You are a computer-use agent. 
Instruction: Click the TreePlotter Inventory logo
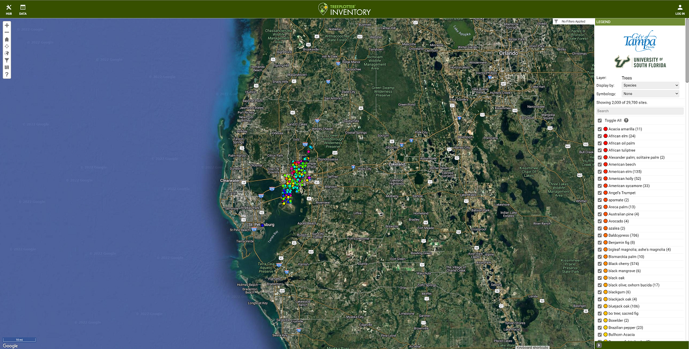point(344,9)
